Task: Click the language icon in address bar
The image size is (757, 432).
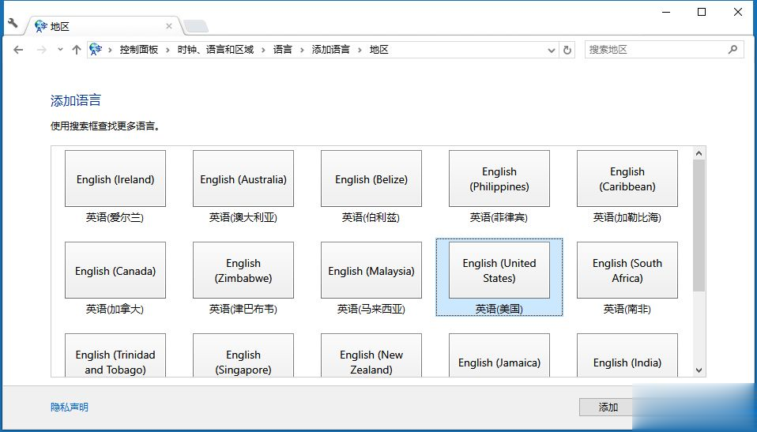Action: pos(96,49)
